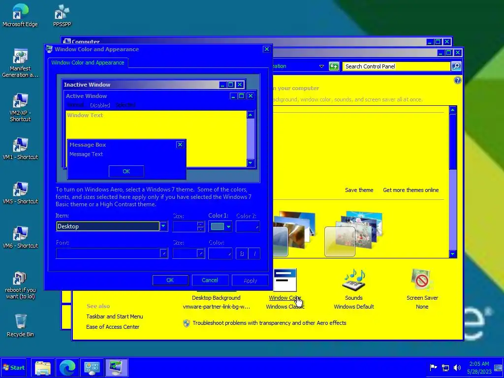This screenshot has width=504, height=378.
Task: Open the Screen Saver icon
Action: 422,280
